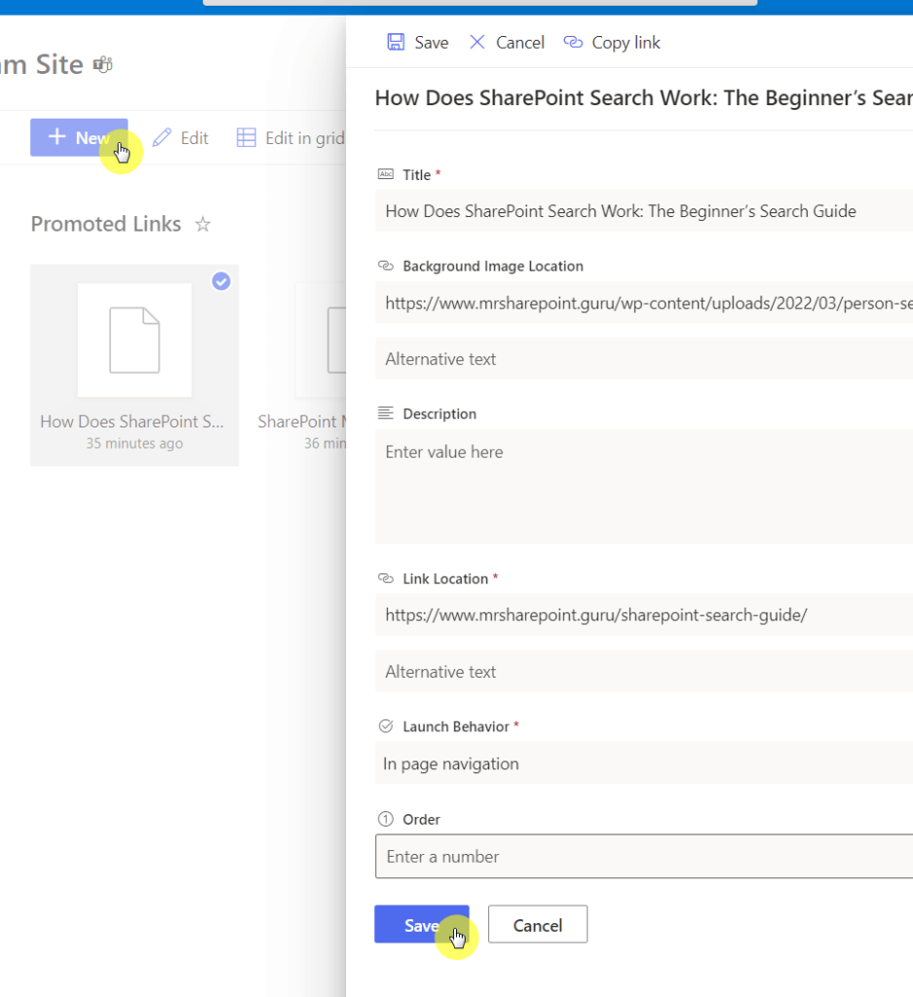The image size is (913, 997).
Task: Click the save disk icon in command bar
Action: 396,42
